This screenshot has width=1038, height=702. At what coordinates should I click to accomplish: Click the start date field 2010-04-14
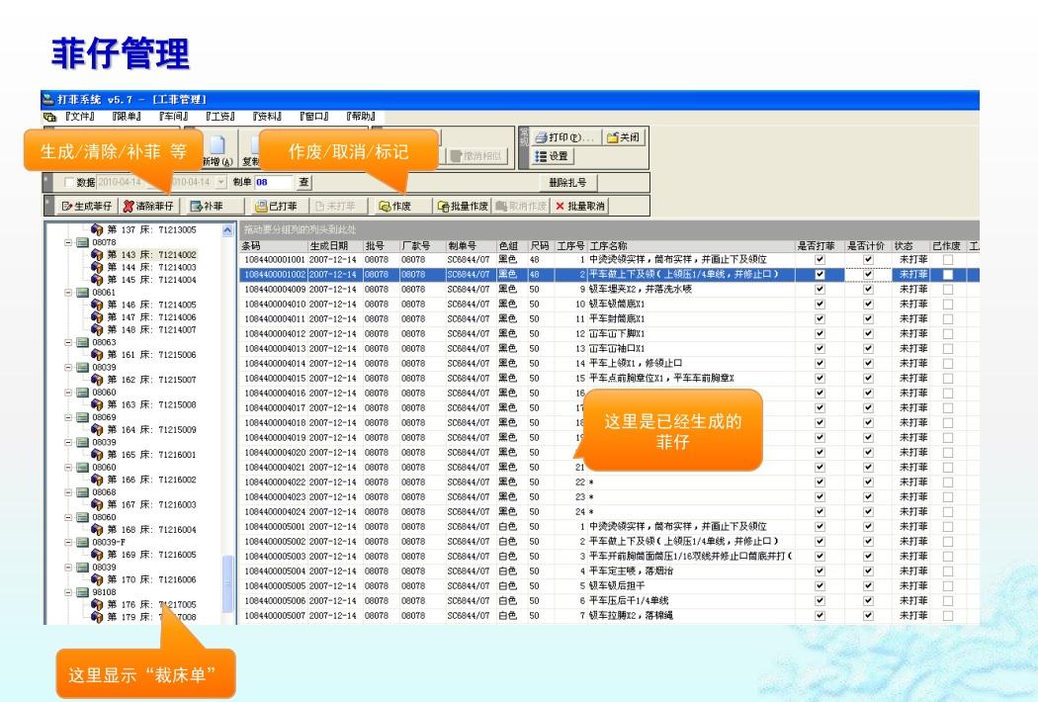pyautogui.click(x=120, y=182)
